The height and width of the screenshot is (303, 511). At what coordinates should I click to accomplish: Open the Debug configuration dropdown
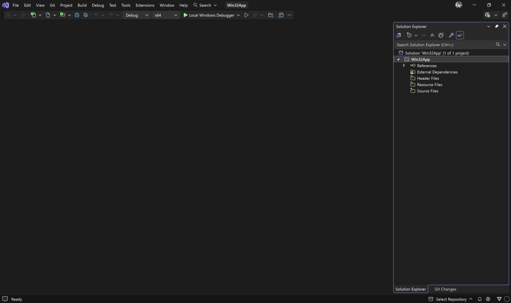coord(137,15)
